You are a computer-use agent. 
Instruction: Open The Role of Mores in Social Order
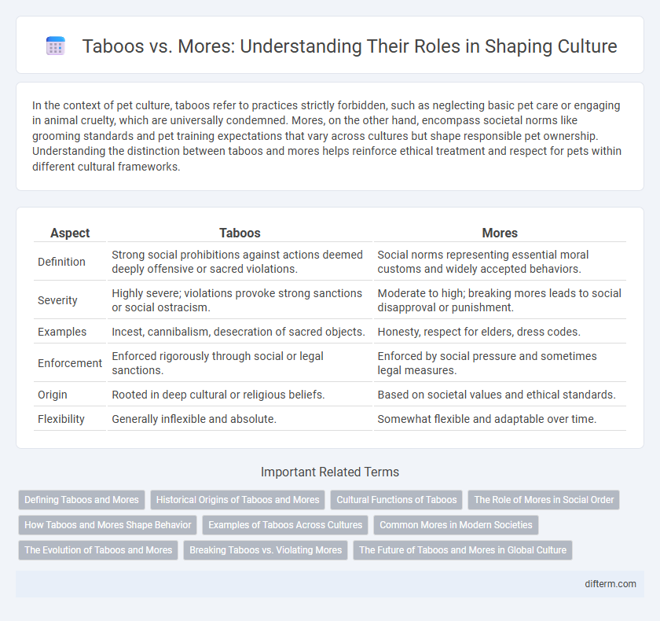click(544, 500)
